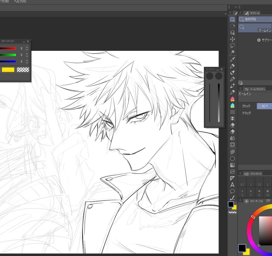
Task: Select the Text tool
Action: pyautogui.click(x=232, y=185)
